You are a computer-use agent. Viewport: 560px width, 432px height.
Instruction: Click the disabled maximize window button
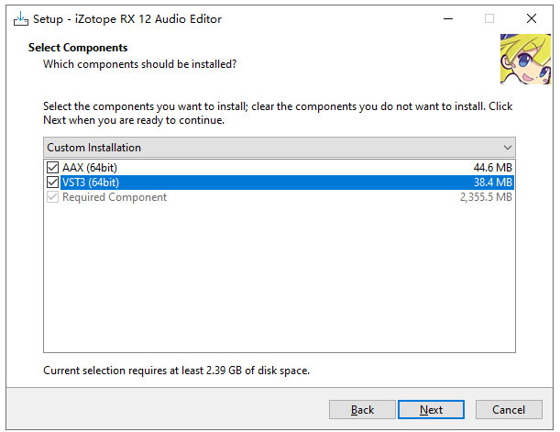(489, 18)
